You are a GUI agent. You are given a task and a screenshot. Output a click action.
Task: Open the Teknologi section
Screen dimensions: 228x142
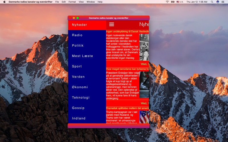coord(87,97)
